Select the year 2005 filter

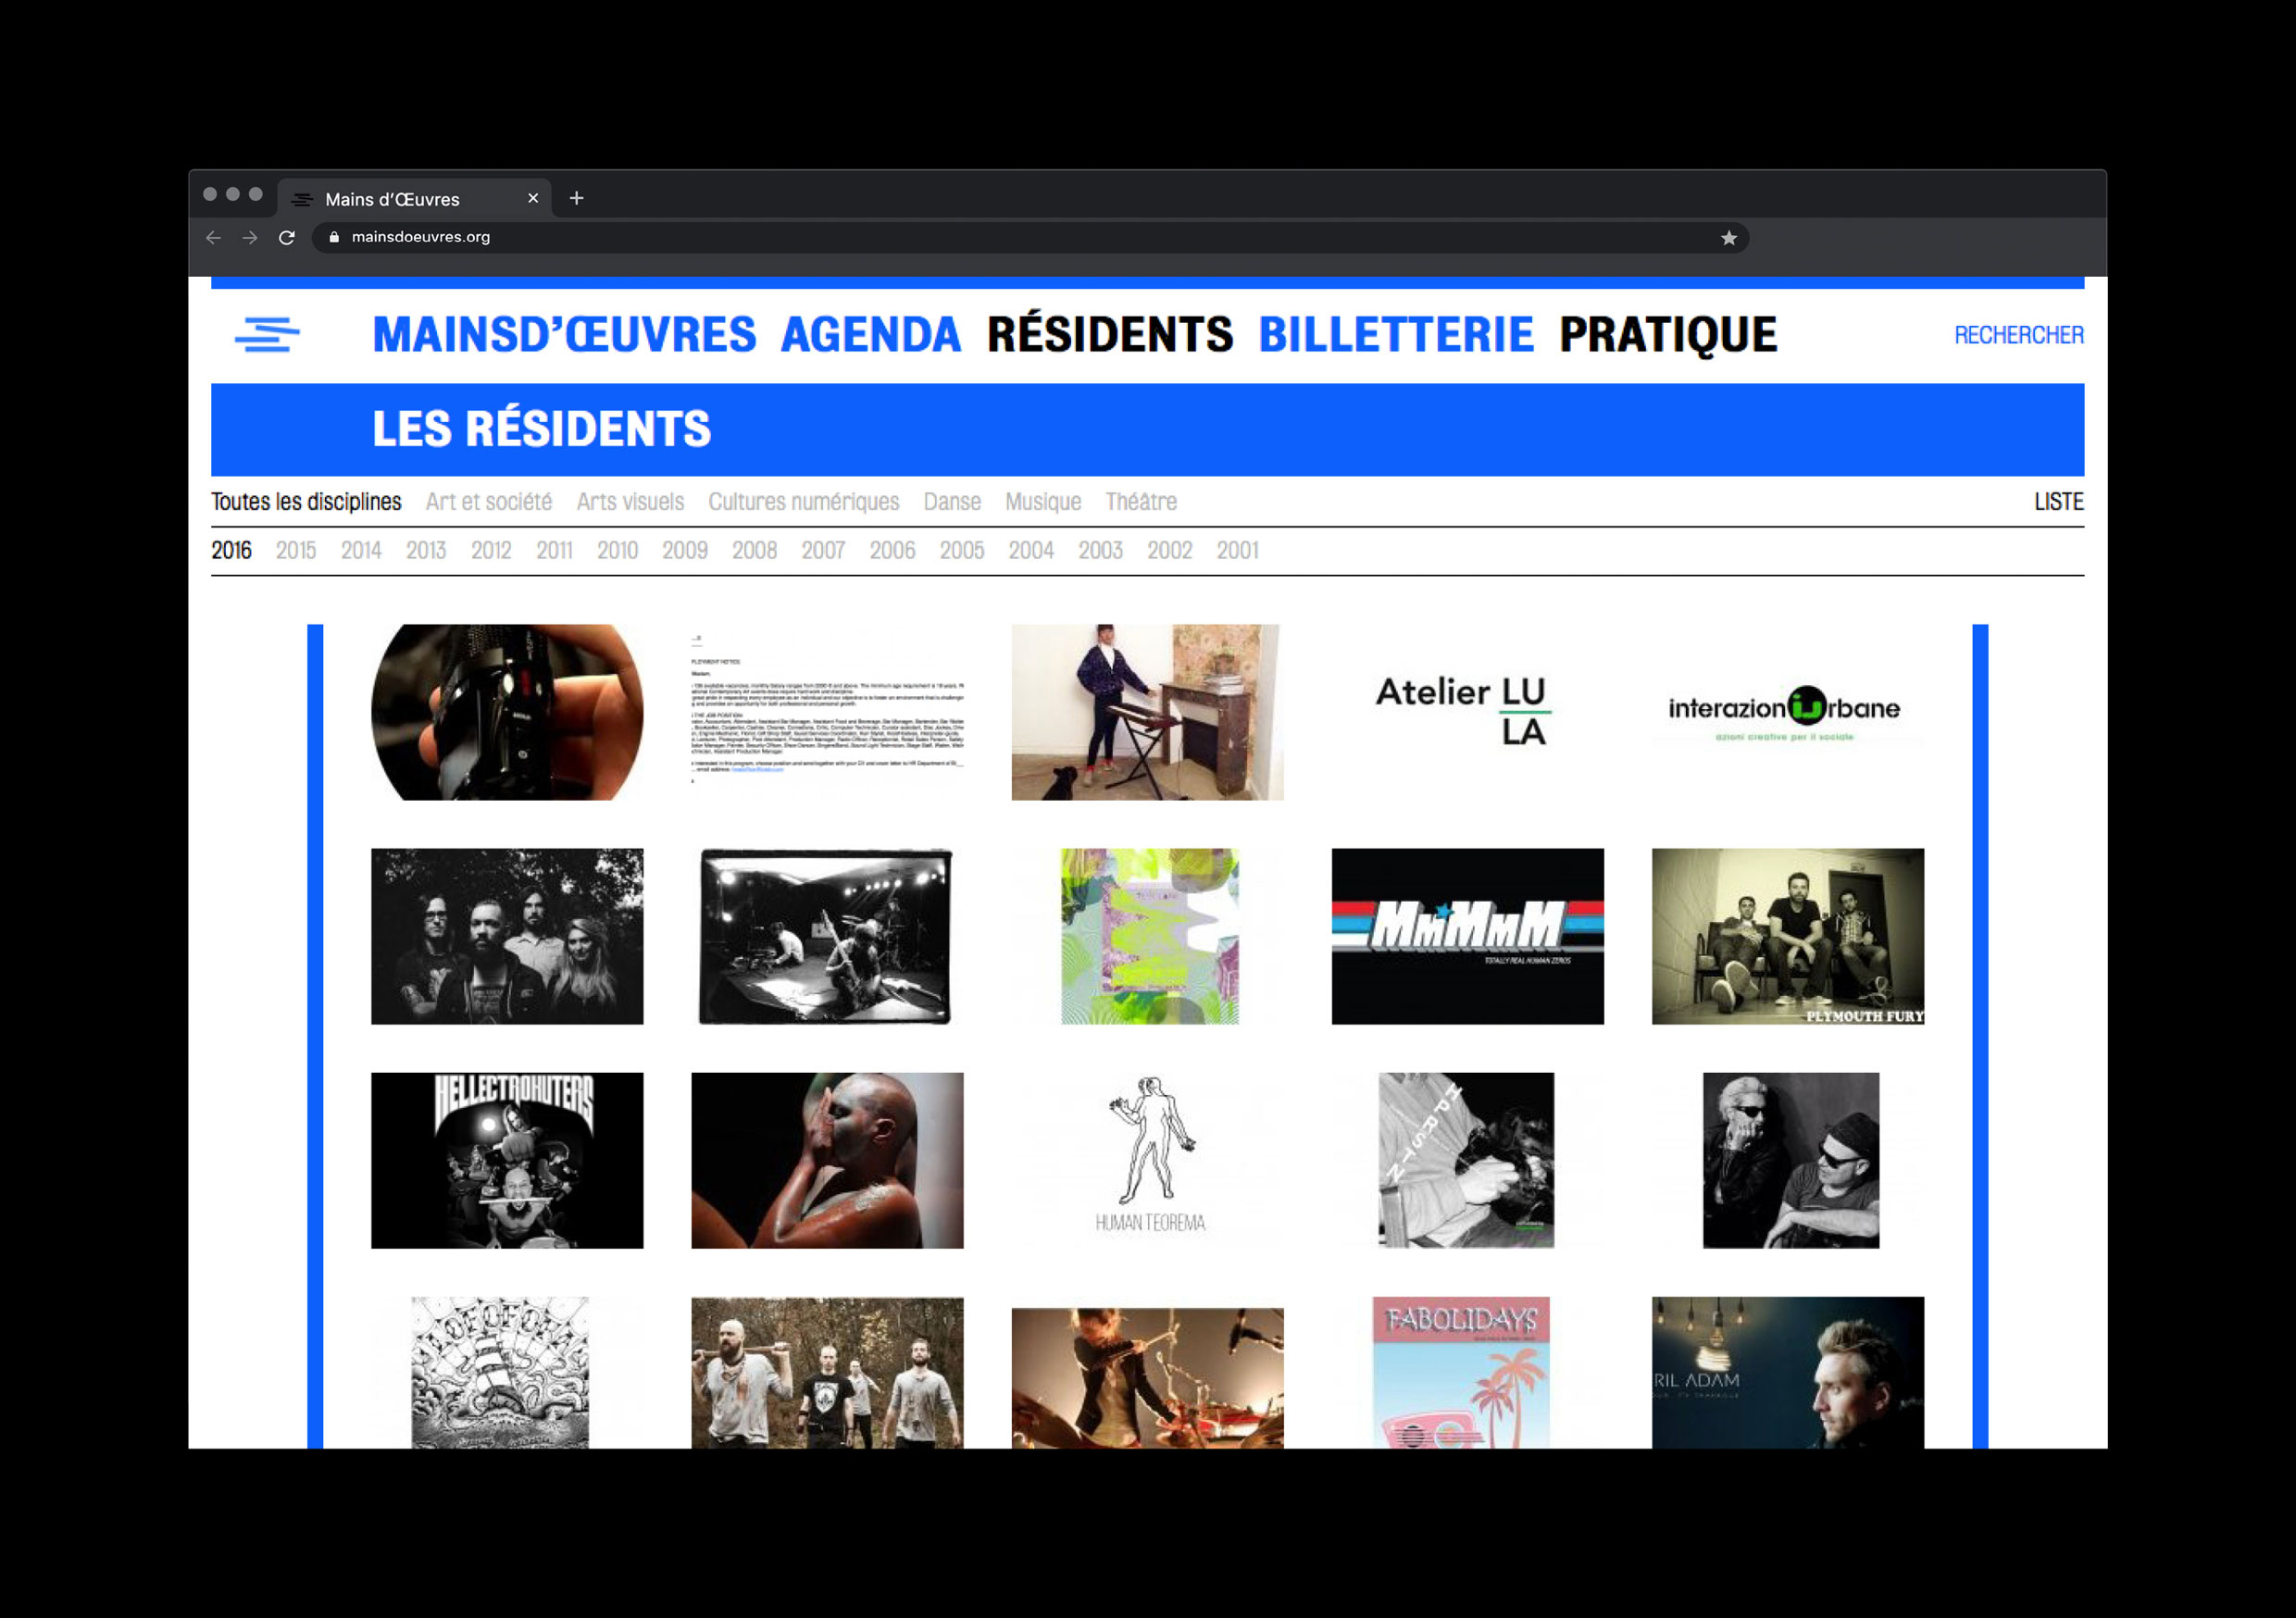point(961,551)
